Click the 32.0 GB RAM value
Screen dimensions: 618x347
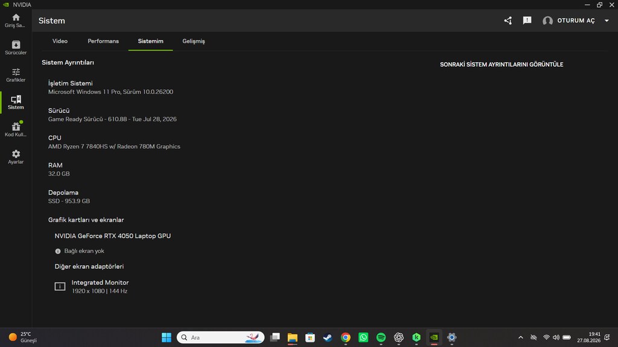59,173
